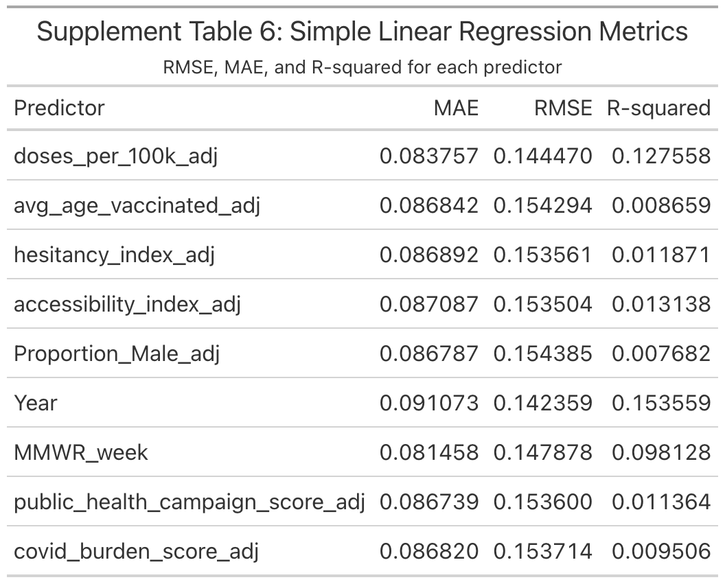Select the MAE column header

pos(456,108)
